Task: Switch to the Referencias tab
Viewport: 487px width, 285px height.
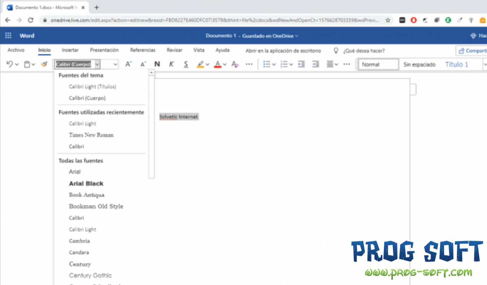Action: point(143,50)
